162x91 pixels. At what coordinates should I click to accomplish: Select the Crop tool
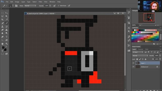point(3,20)
